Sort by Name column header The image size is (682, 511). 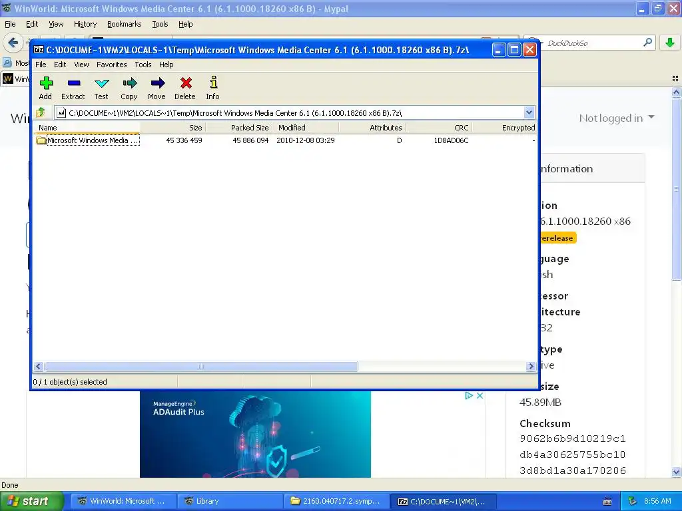(x=87, y=127)
